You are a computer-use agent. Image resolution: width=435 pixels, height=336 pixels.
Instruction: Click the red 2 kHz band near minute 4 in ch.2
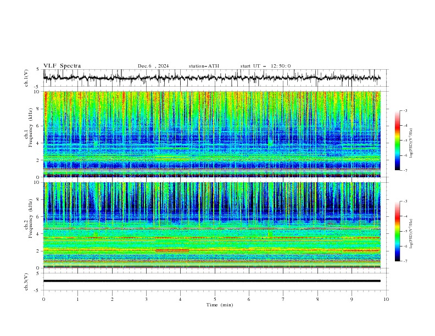[x=172, y=250]
